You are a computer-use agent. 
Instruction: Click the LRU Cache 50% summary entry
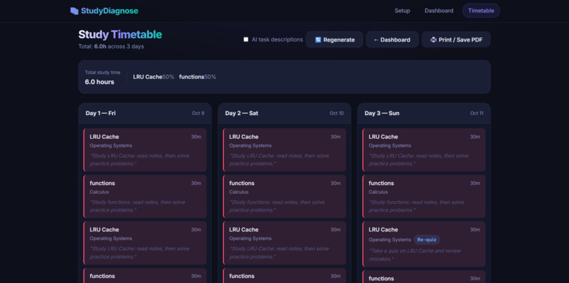point(153,77)
